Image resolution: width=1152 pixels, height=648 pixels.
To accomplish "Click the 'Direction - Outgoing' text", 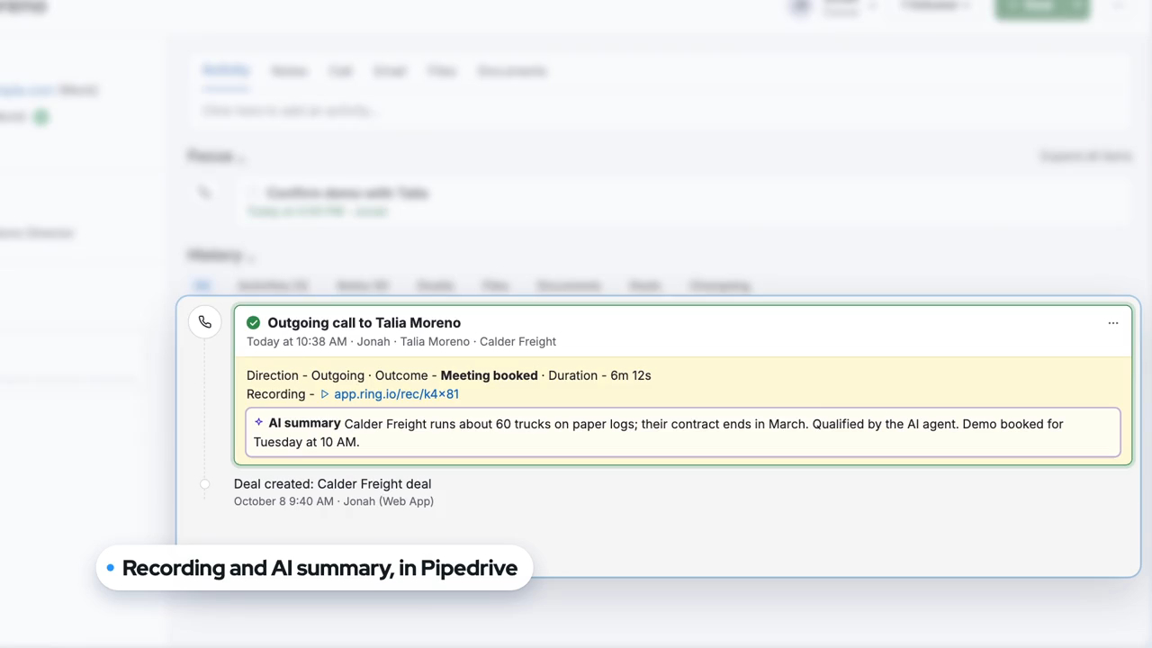I will pos(305,375).
